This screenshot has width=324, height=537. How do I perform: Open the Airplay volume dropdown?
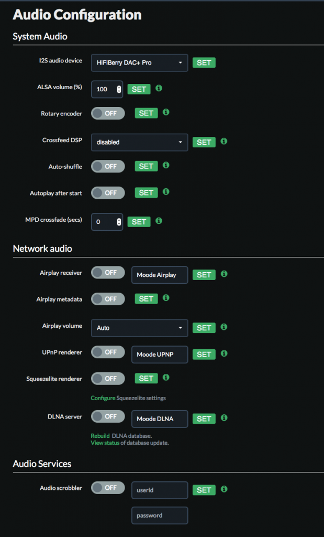point(139,328)
